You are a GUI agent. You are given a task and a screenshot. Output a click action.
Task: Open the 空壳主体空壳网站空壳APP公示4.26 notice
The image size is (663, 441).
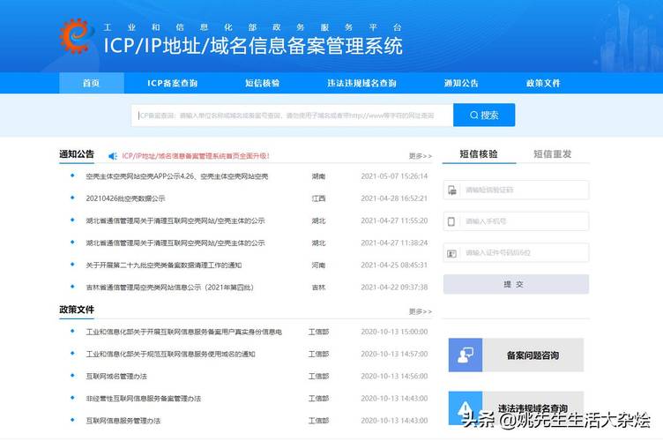176,176
